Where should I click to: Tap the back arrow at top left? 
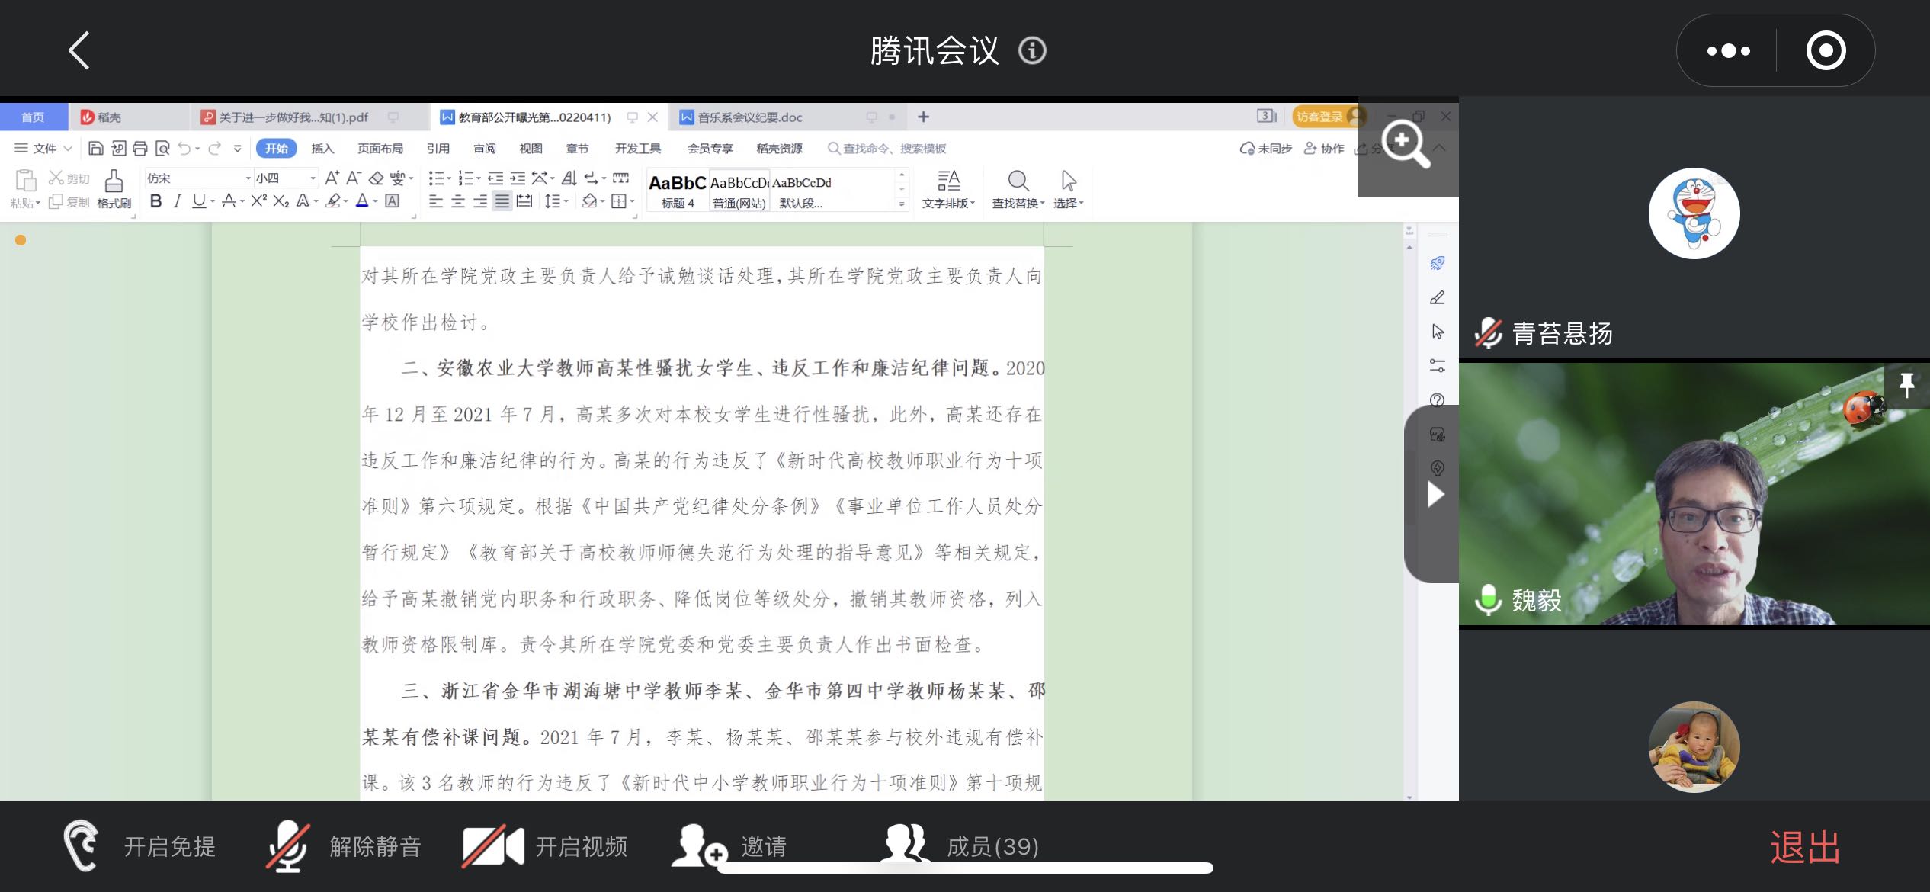[79, 51]
